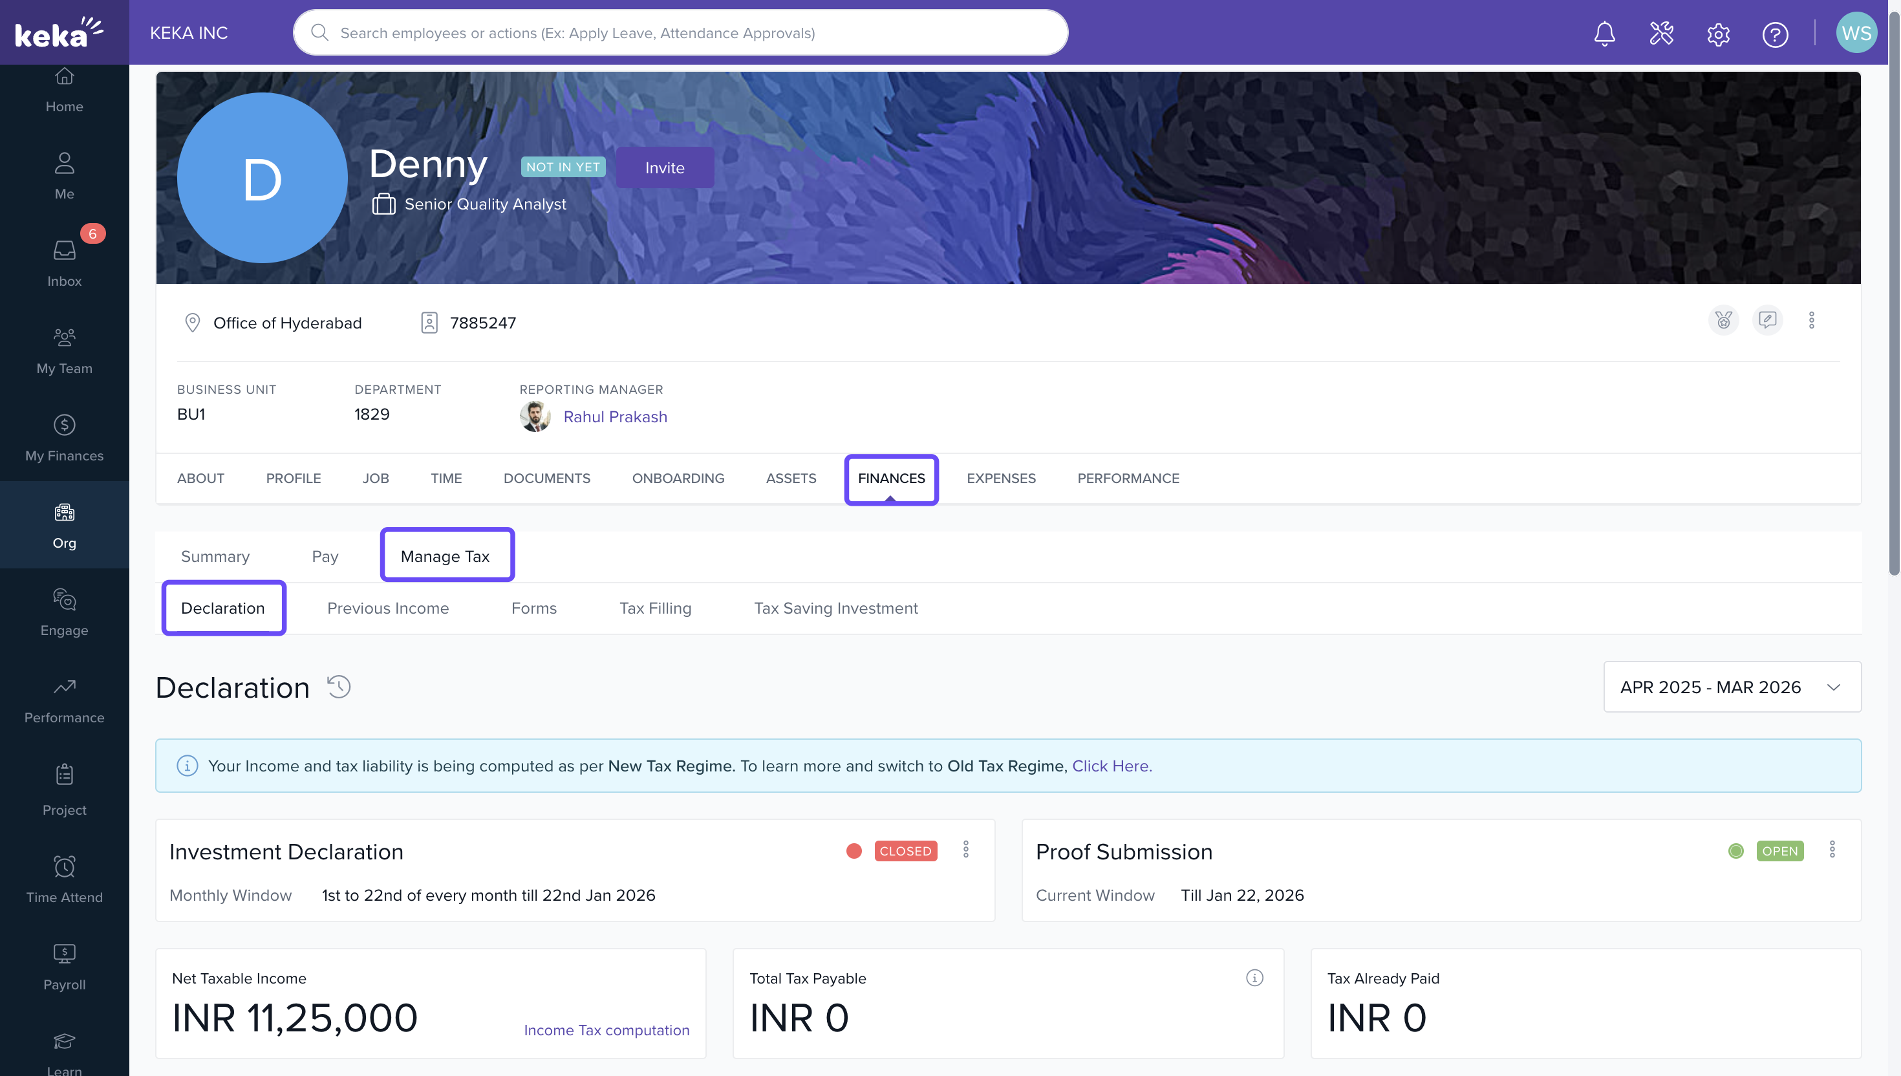Click the help question mark icon
Viewport: 1901px width, 1076px height.
[1775, 34]
